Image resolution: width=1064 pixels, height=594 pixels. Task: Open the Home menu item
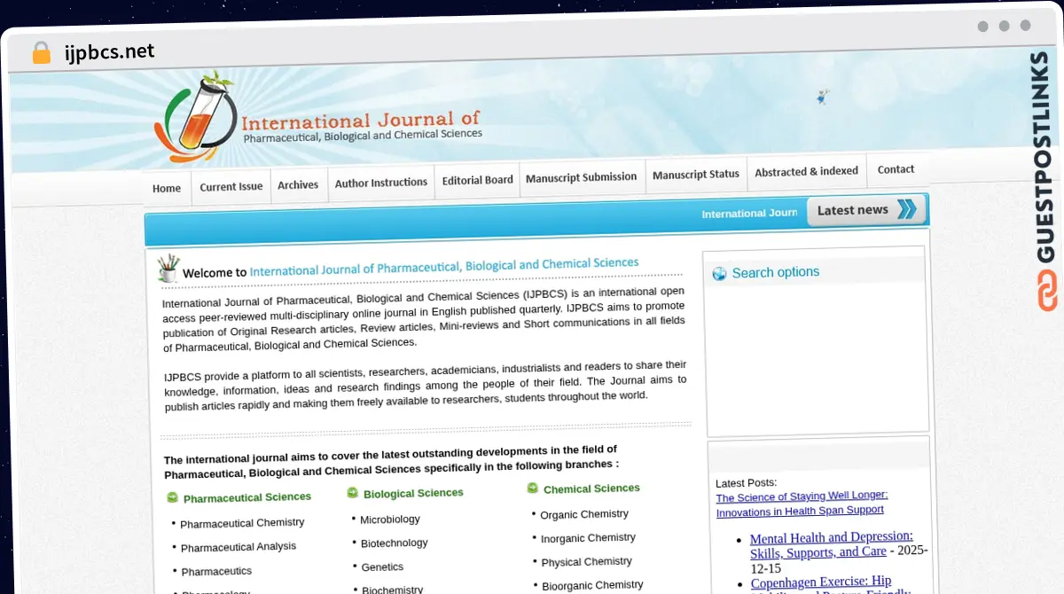(x=167, y=188)
